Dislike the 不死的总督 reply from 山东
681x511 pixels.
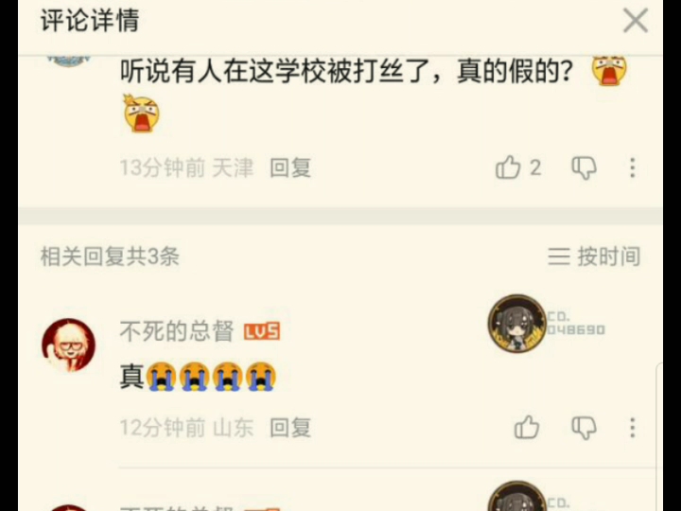click(585, 428)
